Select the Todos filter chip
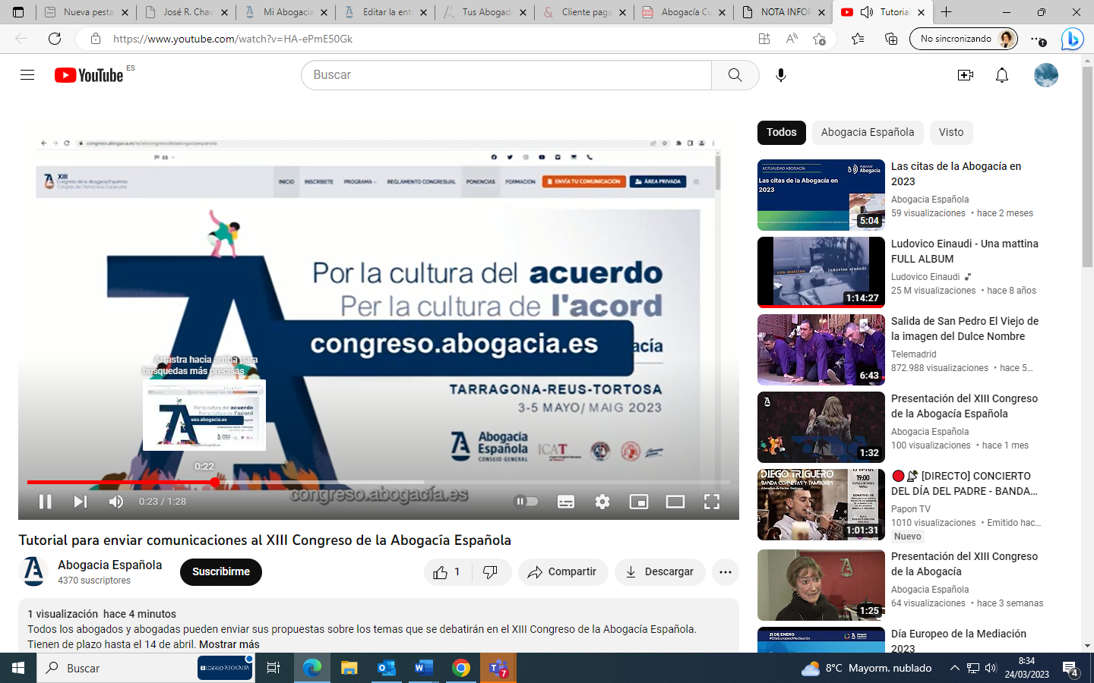The image size is (1094, 683). 781,133
